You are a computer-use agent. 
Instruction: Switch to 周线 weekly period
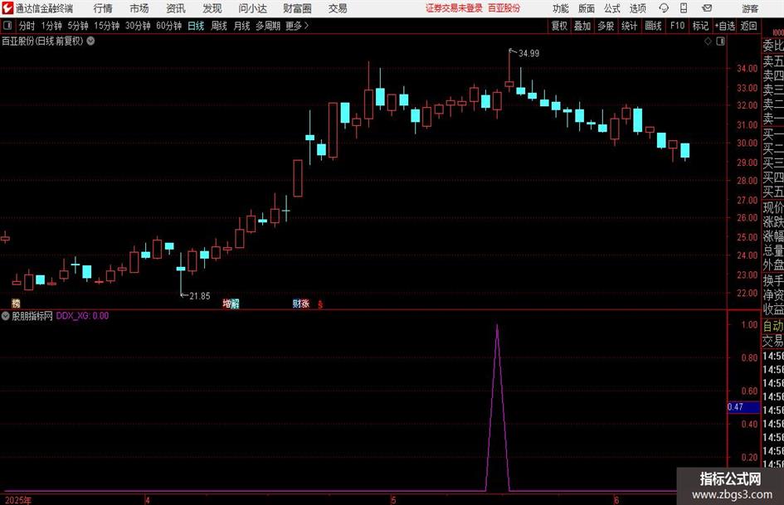(x=218, y=26)
